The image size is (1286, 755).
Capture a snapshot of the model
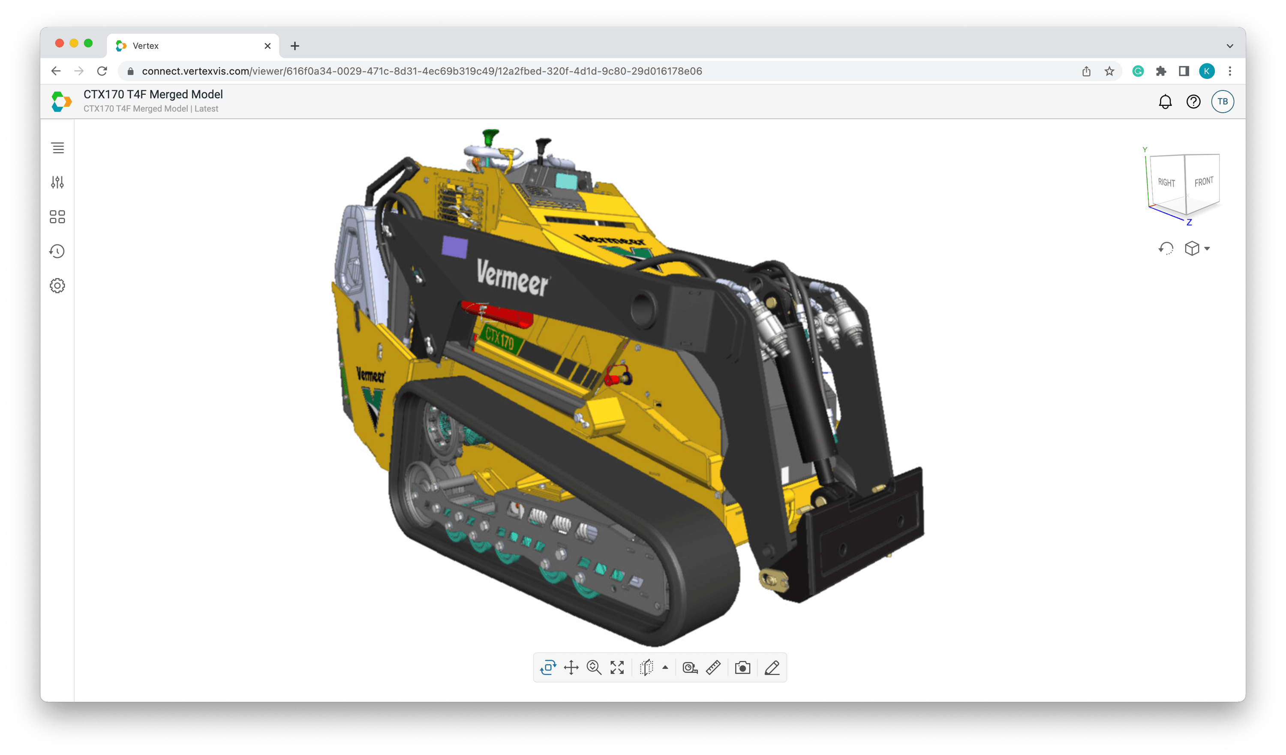(x=742, y=667)
